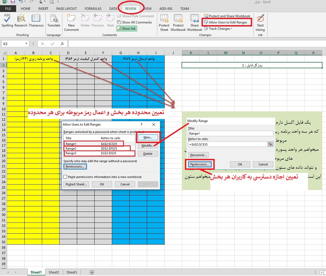Click OK in Allow Users dialog

click(x=102, y=184)
